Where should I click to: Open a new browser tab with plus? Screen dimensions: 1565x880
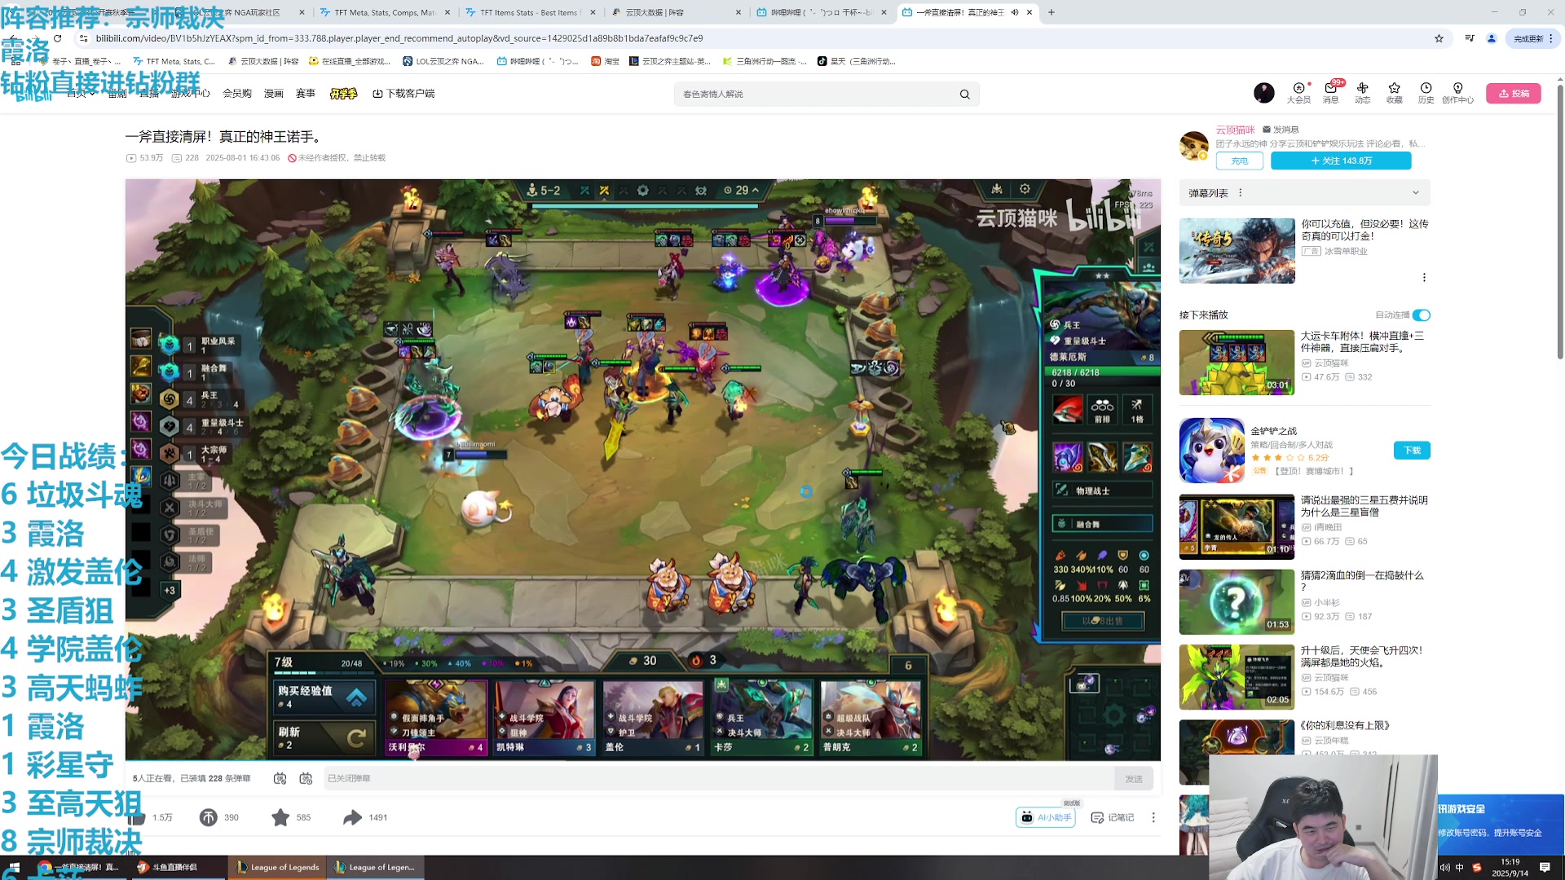pyautogui.click(x=1051, y=12)
